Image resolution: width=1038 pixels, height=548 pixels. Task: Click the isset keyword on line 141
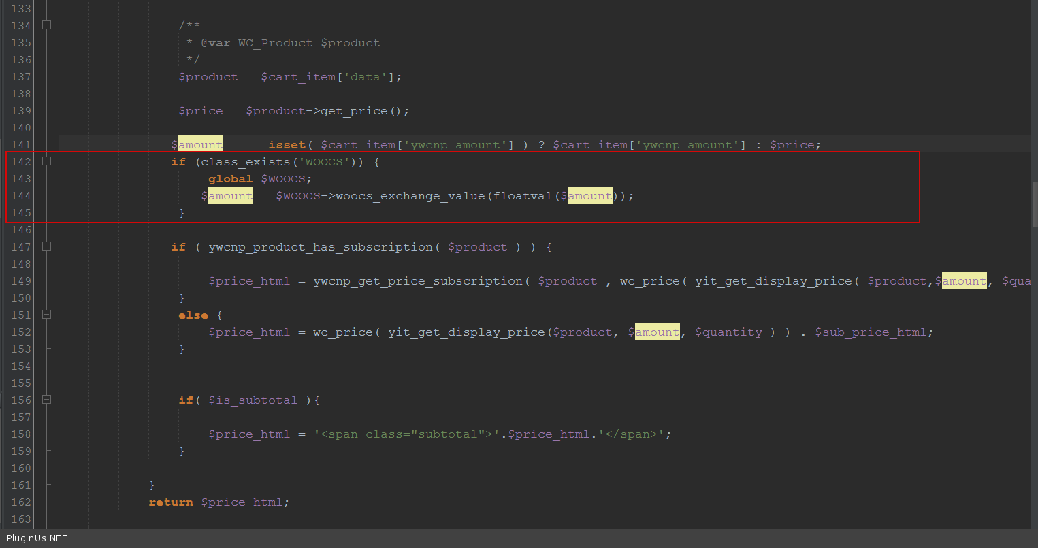point(287,145)
